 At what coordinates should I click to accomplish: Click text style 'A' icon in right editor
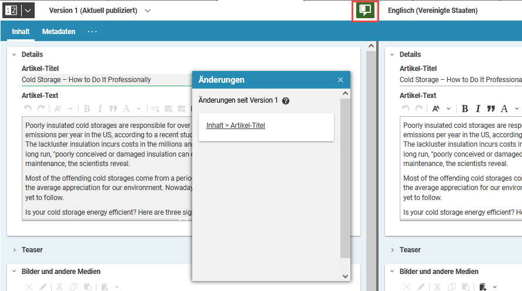point(504,109)
